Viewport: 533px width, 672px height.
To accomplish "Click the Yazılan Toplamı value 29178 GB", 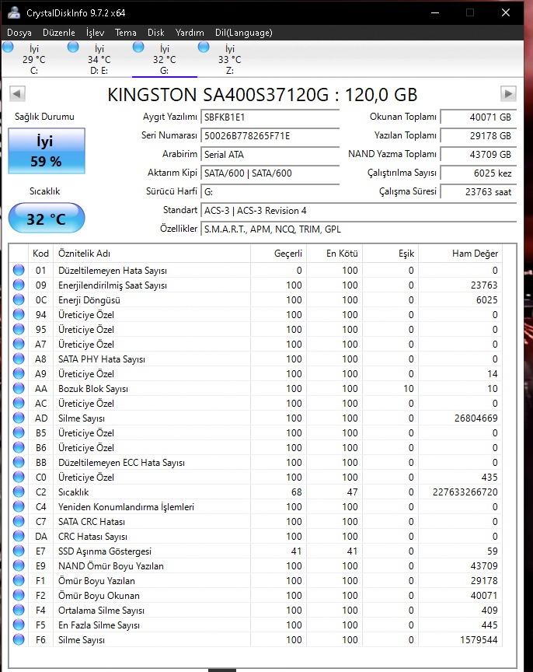I will pyautogui.click(x=479, y=136).
